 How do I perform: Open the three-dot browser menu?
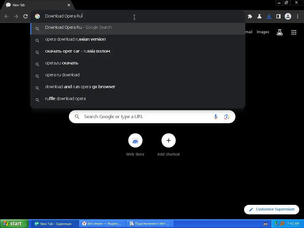point(297,17)
